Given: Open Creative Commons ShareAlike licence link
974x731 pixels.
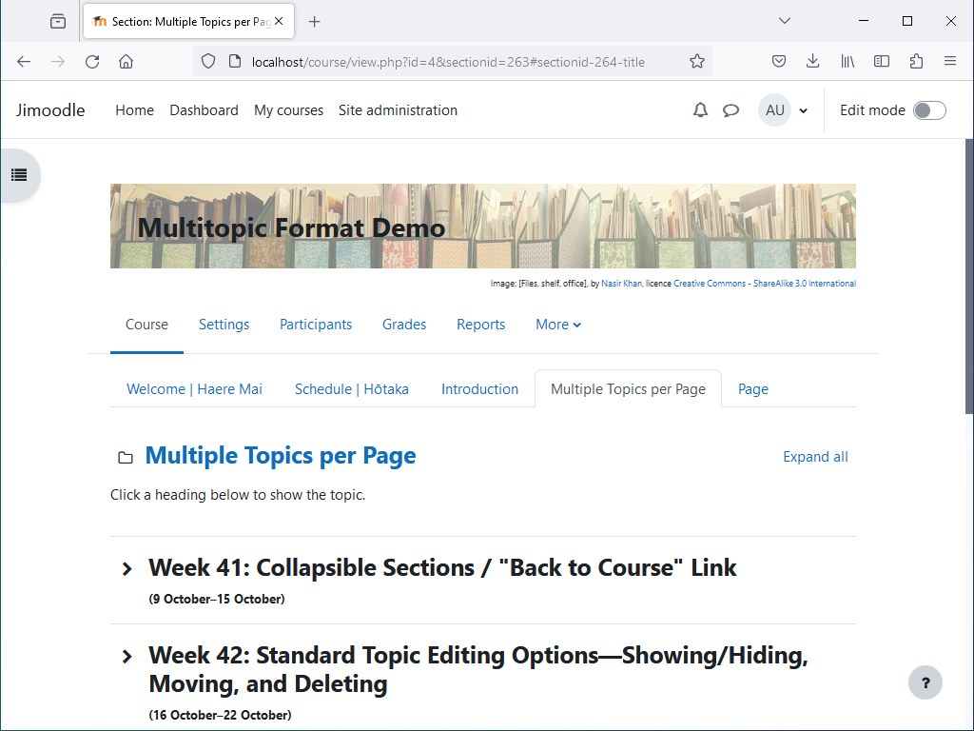Looking at the screenshot, I should point(765,284).
